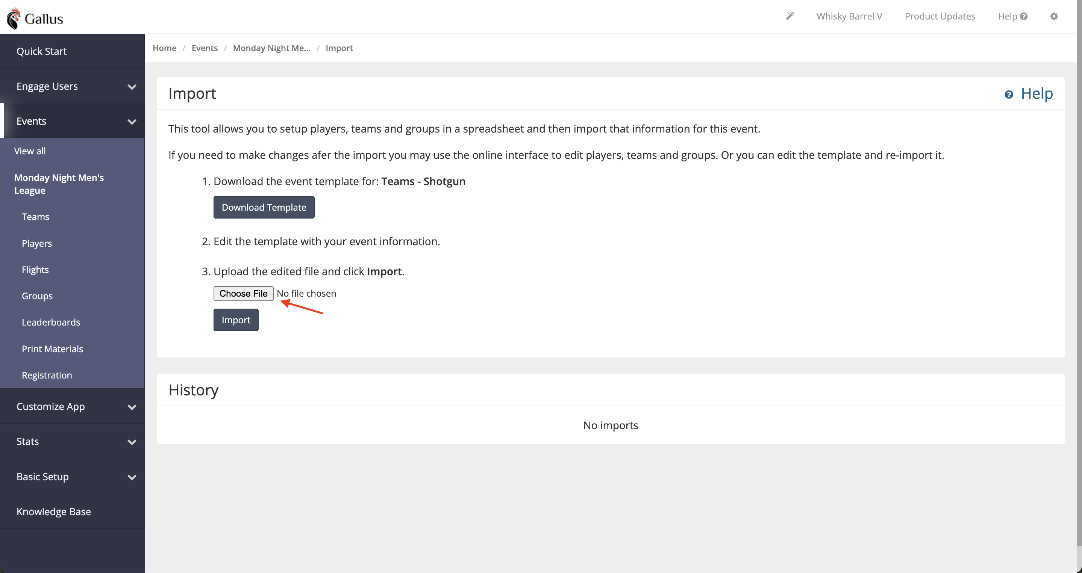Click the magic wand icon in header
The width and height of the screenshot is (1082, 573).
(790, 16)
